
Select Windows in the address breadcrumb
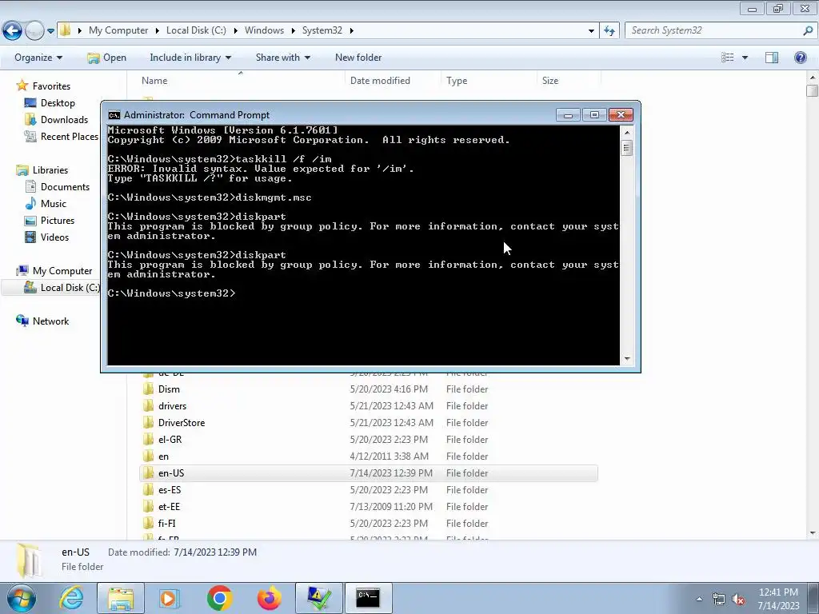click(264, 30)
